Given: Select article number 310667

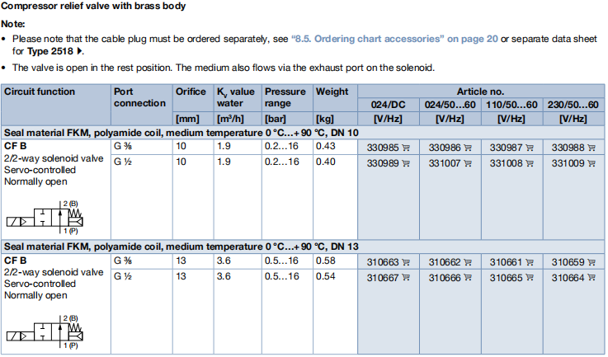Looking at the screenshot, I should coord(382,278).
